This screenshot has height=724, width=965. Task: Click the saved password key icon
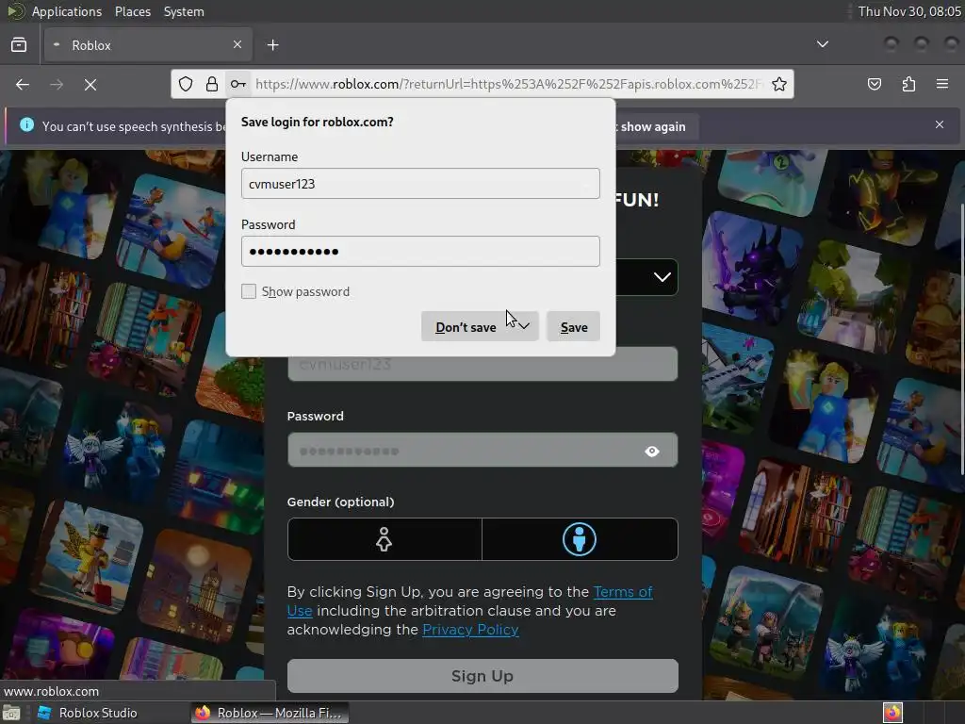click(237, 84)
